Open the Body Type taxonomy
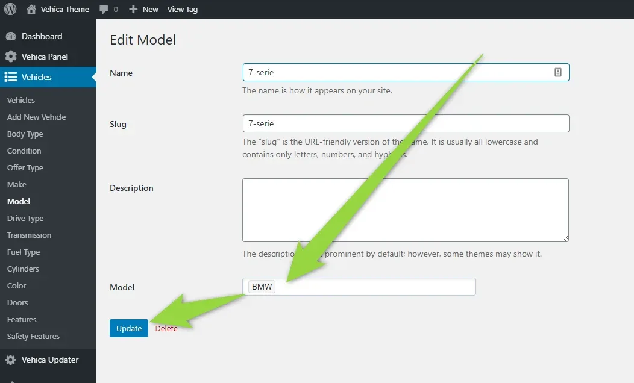The image size is (634, 383). (25, 134)
